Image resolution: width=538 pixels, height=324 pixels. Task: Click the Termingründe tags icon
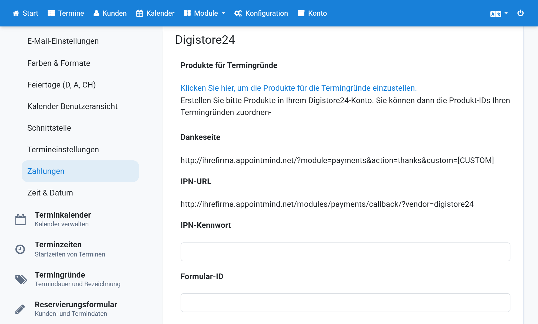pyautogui.click(x=21, y=279)
